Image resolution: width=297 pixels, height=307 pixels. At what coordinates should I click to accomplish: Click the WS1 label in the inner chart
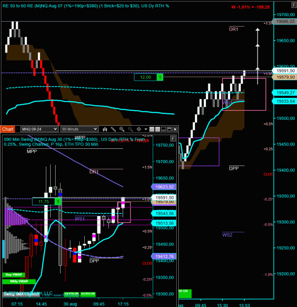pyautogui.click(x=80, y=219)
